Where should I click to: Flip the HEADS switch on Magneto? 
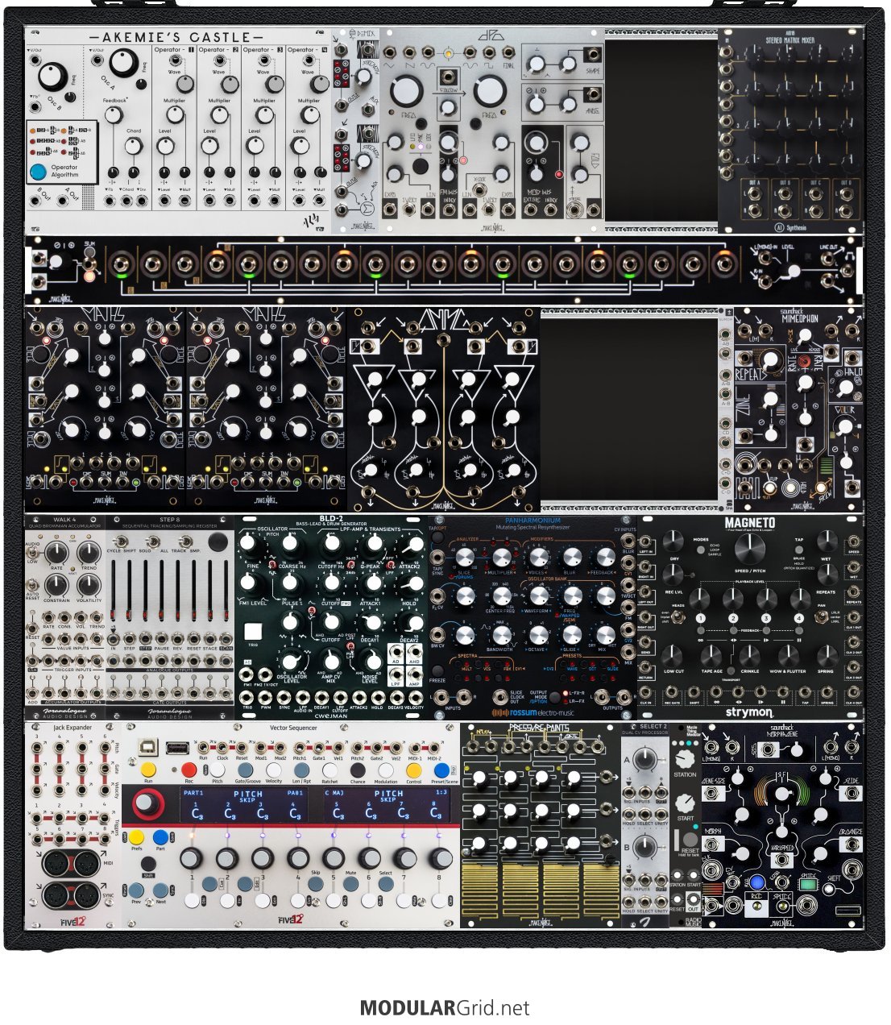coord(678,618)
